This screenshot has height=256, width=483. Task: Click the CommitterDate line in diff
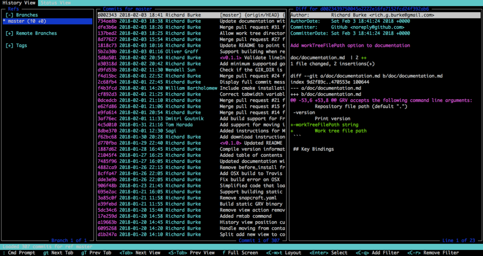350,33
